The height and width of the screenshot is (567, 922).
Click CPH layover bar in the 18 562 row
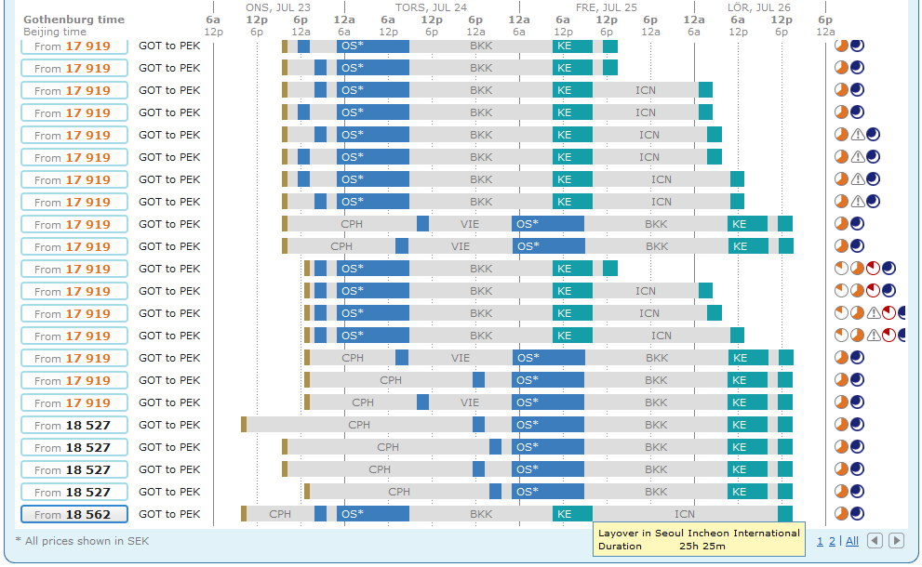coord(280,514)
